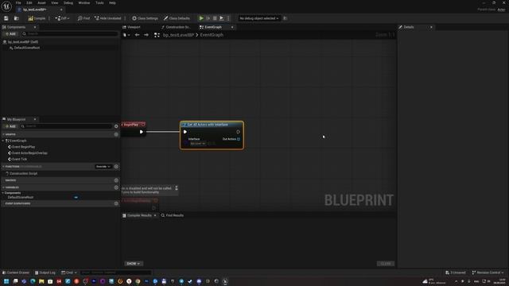Switch to the Construction Script tab

[177, 27]
